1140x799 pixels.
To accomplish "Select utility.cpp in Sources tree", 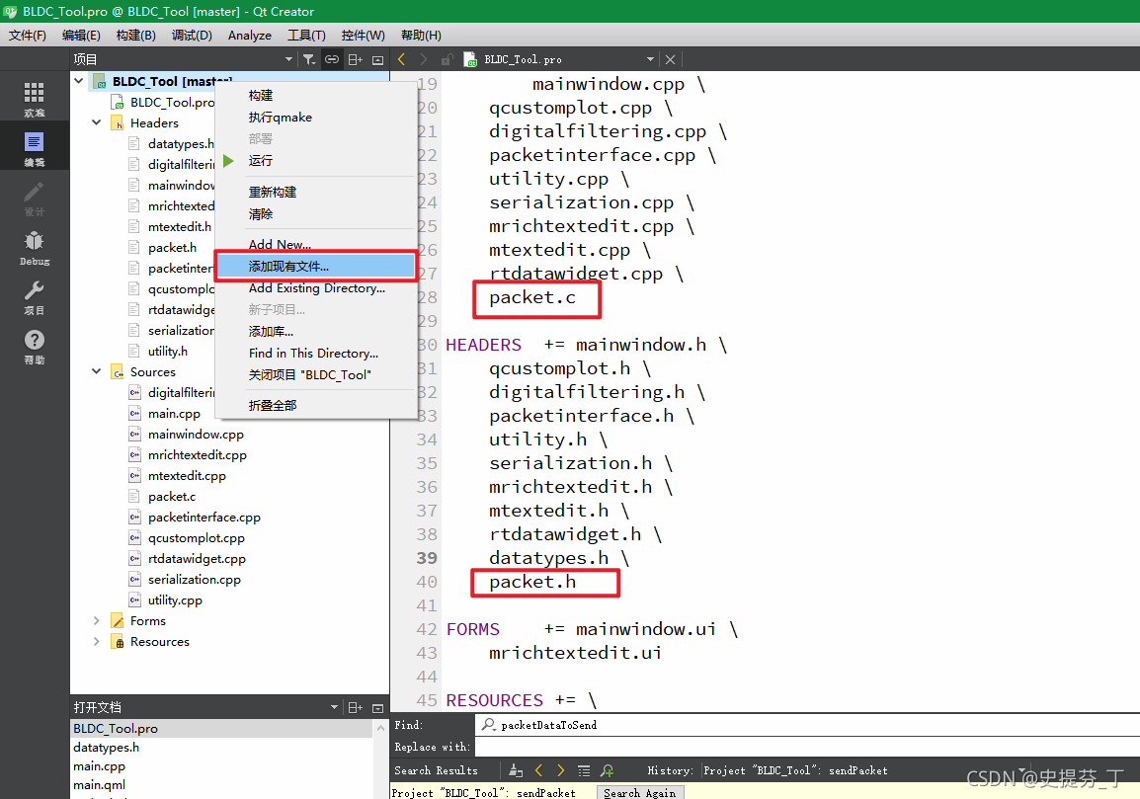I will 175,599.
